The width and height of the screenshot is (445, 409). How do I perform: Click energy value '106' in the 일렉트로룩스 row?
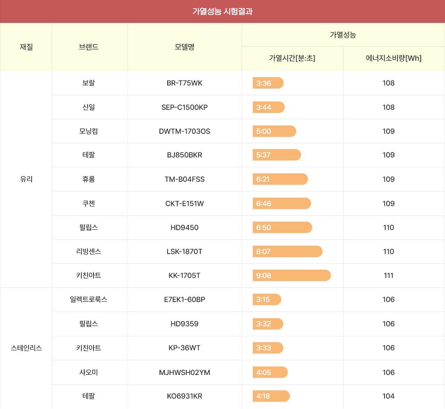(x=389, y=300)
